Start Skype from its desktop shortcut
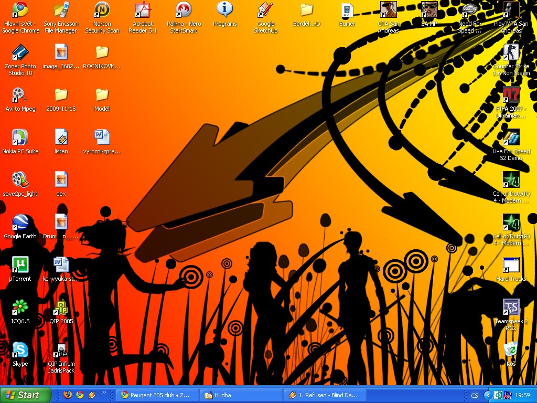Image resolution: width=537 pixels, height=403 pixels. [x=20, y=350]
